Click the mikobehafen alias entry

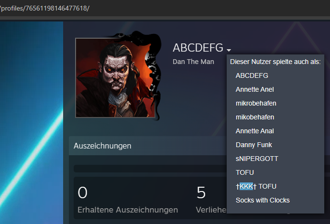coord(255,117)
